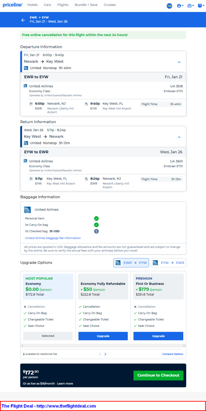Click the Personal Item green checkmark icon

(x=96, y=218)
